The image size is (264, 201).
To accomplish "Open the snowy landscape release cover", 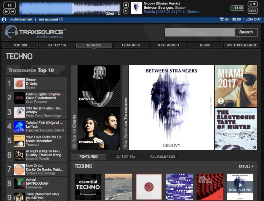I will 118,187.
